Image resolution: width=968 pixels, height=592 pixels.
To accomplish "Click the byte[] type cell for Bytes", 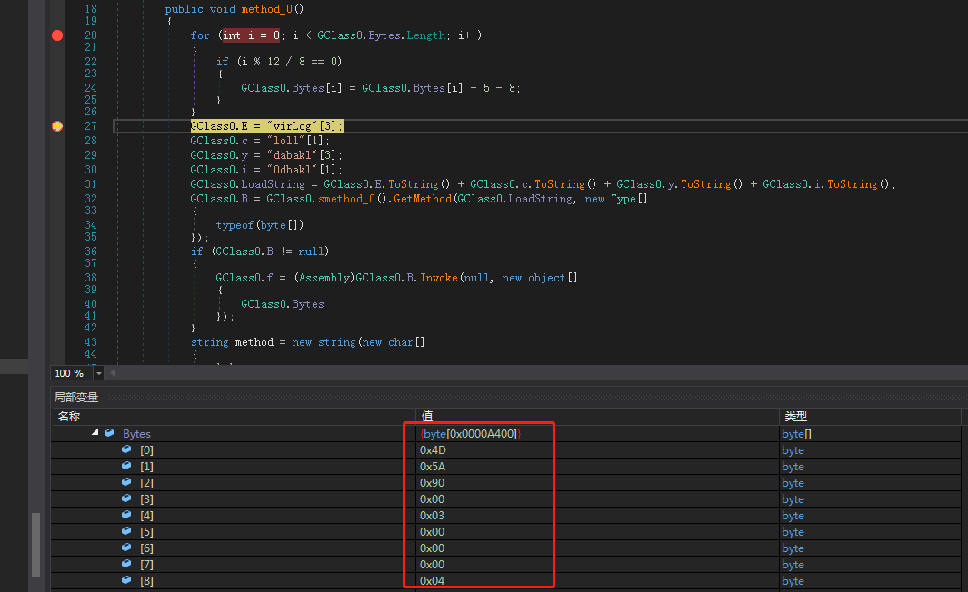I will coord(870,433).
